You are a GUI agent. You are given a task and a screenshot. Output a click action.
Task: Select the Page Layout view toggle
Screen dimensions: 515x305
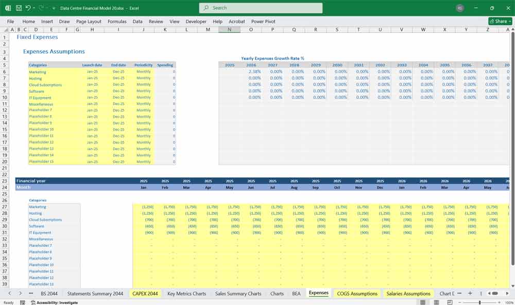pos(436,302)
